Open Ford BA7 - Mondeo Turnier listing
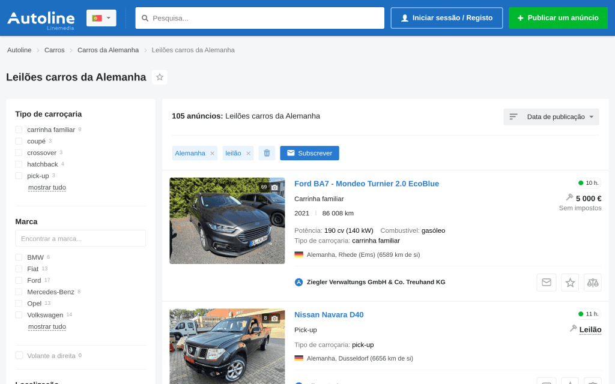The width and height of the screenshot is (615, 384). coord(366,184)
